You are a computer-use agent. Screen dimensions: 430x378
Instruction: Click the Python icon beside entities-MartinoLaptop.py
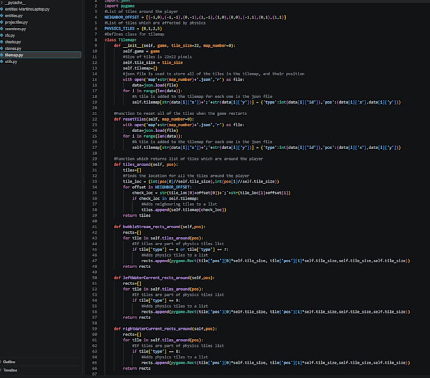click(x=2, y=9)
